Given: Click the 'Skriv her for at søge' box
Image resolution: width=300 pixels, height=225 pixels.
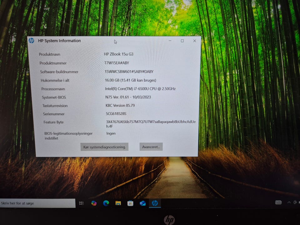Looking at the screenshot, I should coord(37,203).
